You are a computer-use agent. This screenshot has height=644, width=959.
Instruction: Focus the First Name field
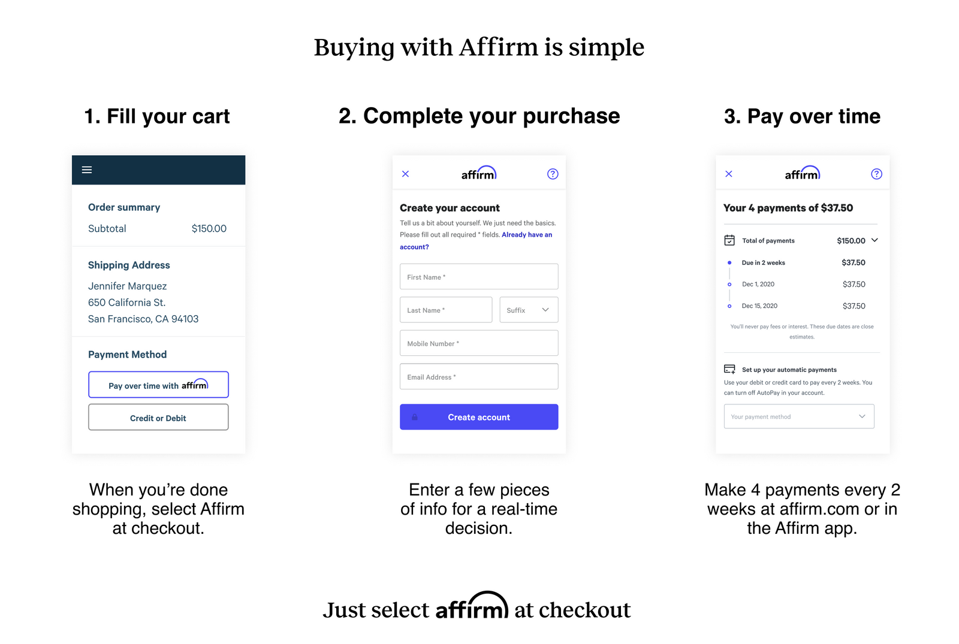pyautogui.click(x=479, y=277)
